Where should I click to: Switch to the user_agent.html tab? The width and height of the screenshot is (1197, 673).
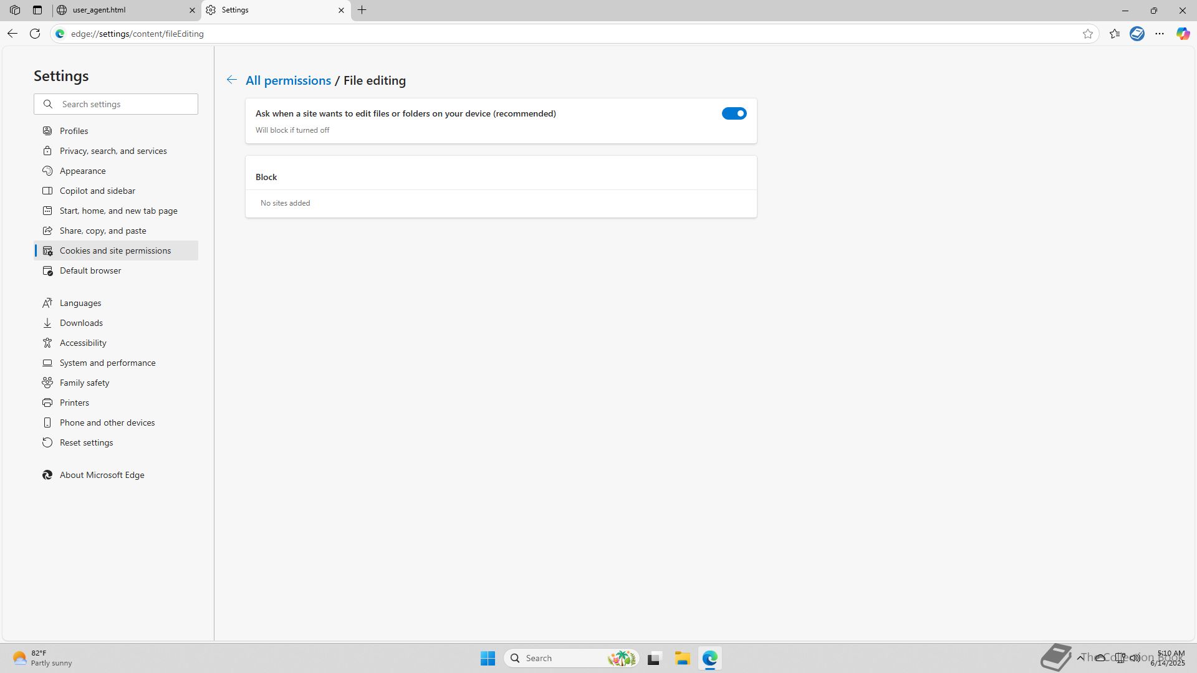[x=122, y=10]
